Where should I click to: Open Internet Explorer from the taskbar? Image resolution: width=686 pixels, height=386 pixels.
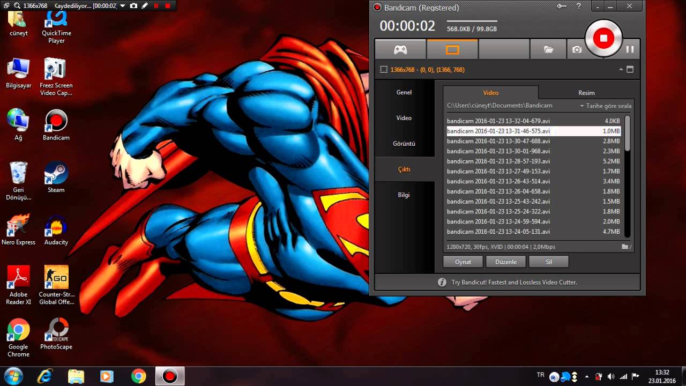point(45,376)
